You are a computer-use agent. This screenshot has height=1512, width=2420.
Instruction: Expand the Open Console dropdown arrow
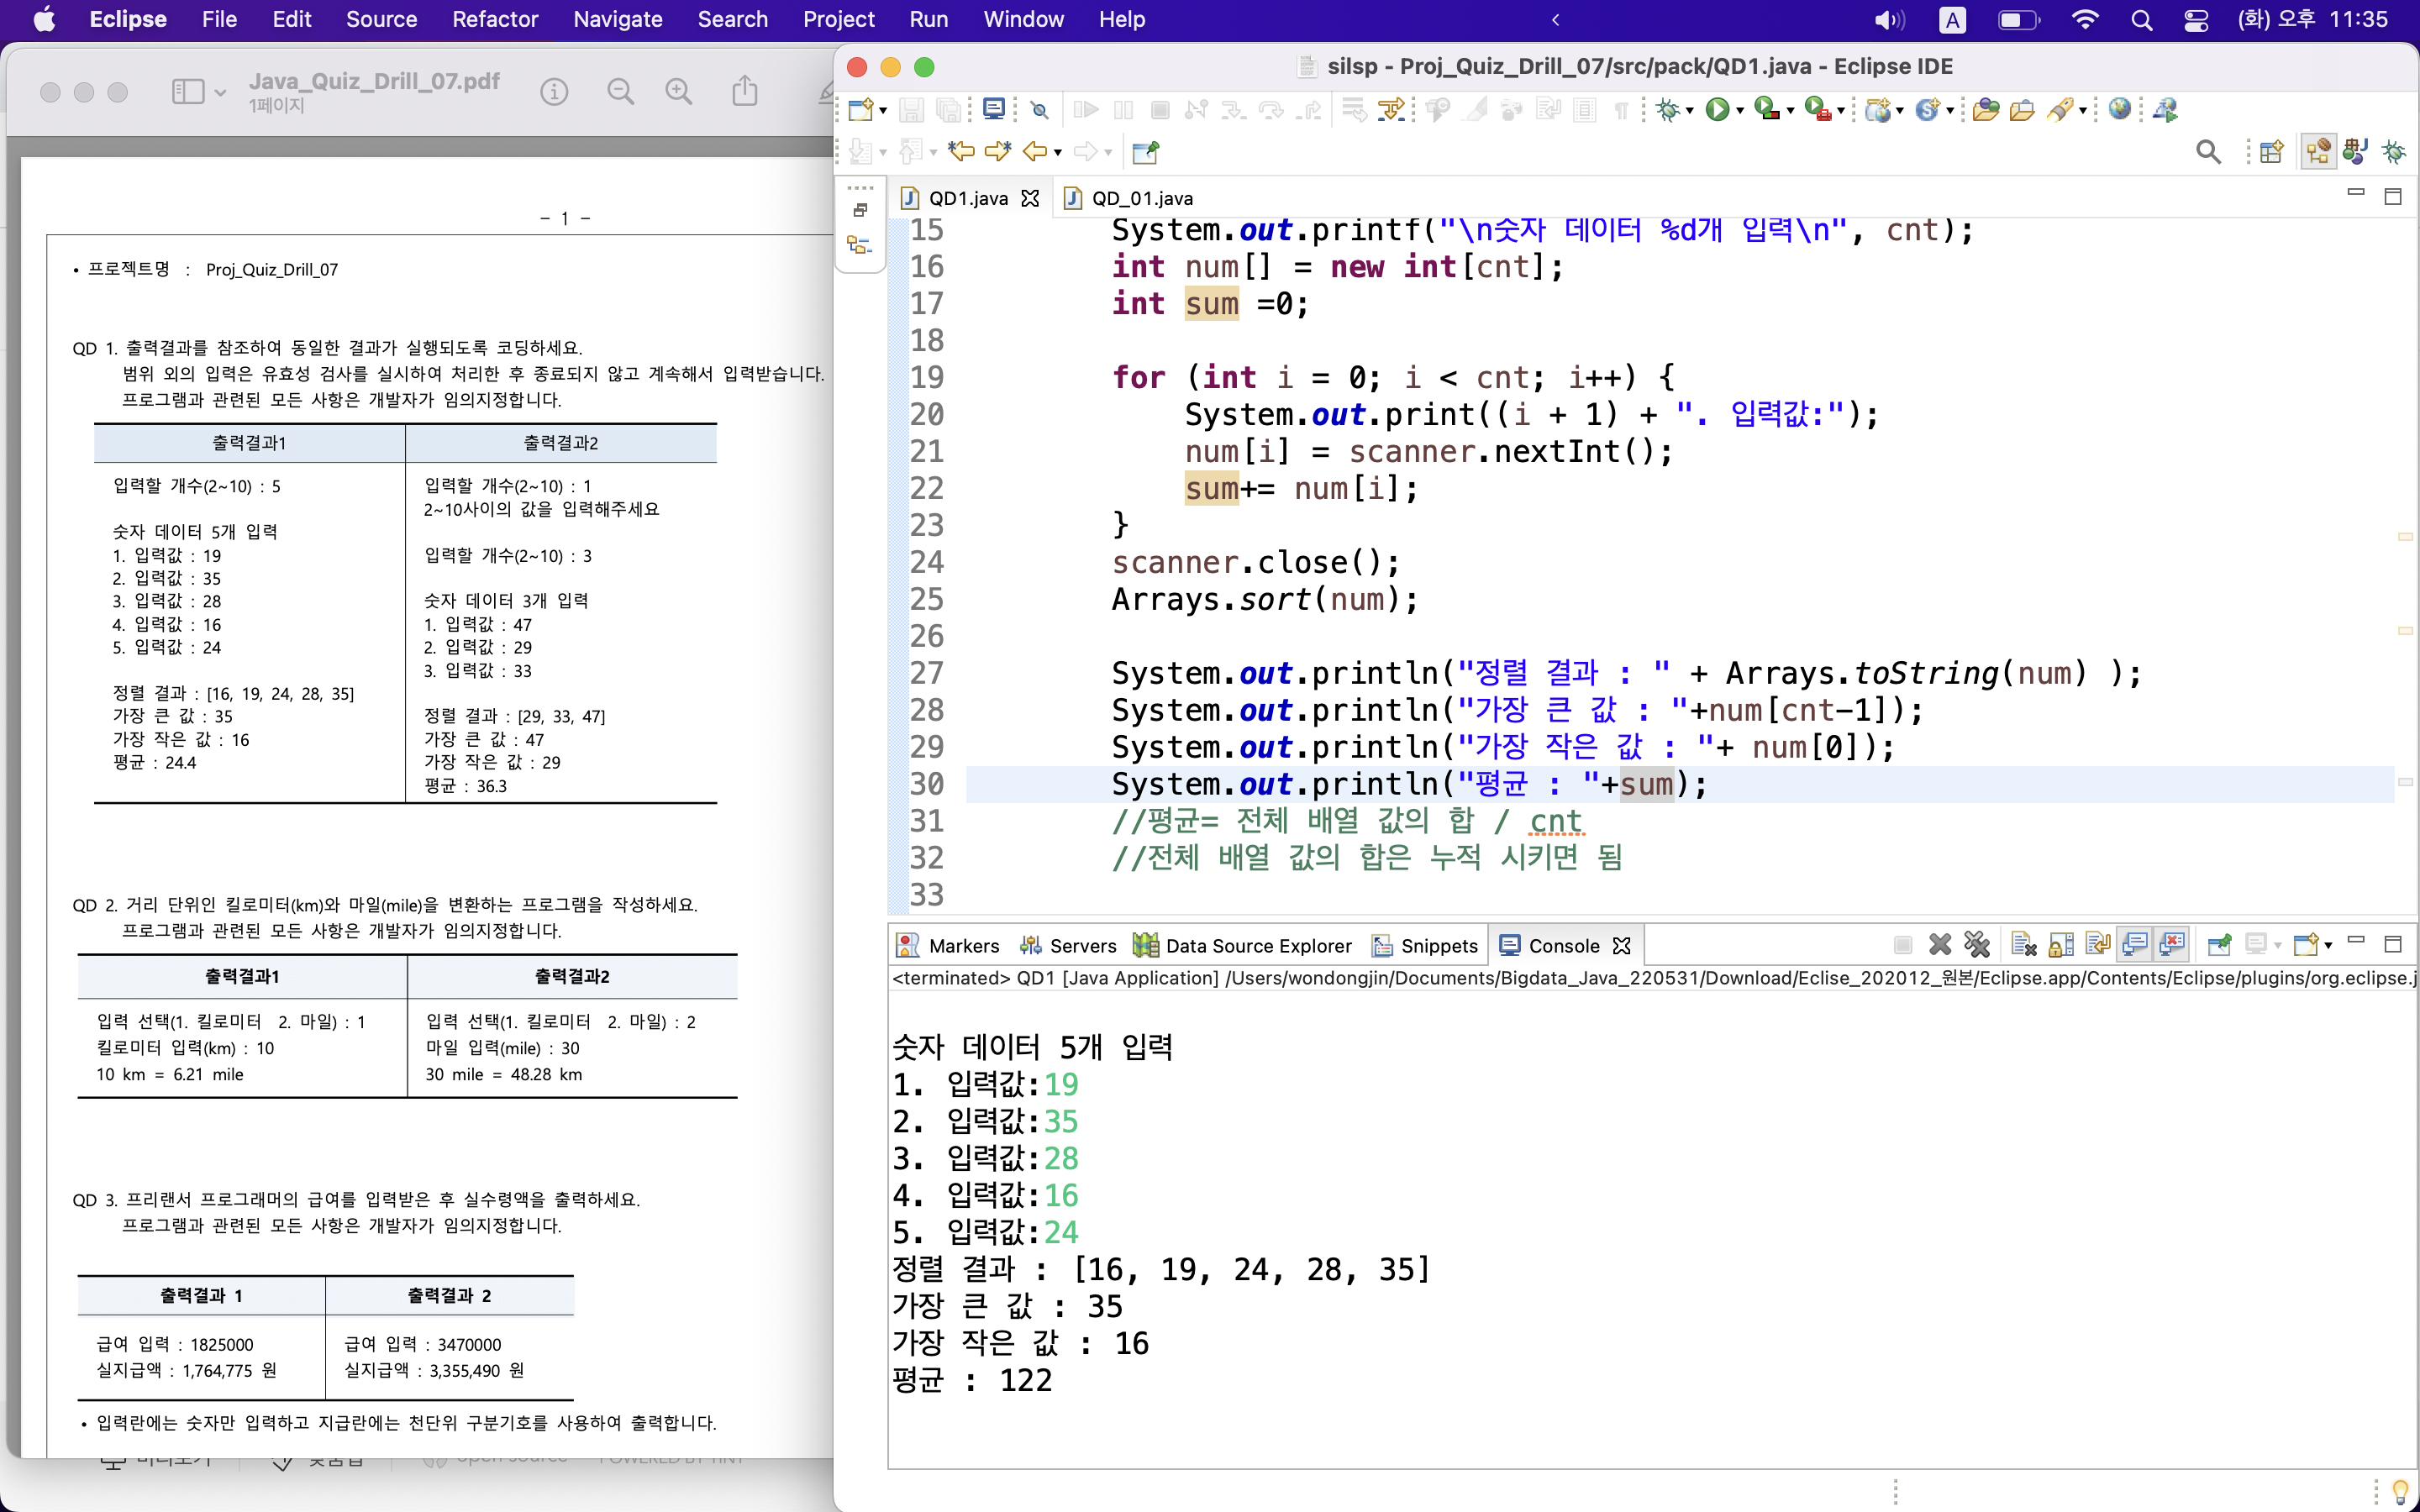pos(2330,946)
